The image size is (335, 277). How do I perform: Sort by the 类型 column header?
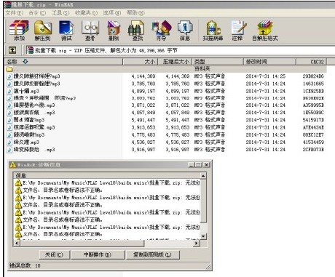(x=218, y=62)
